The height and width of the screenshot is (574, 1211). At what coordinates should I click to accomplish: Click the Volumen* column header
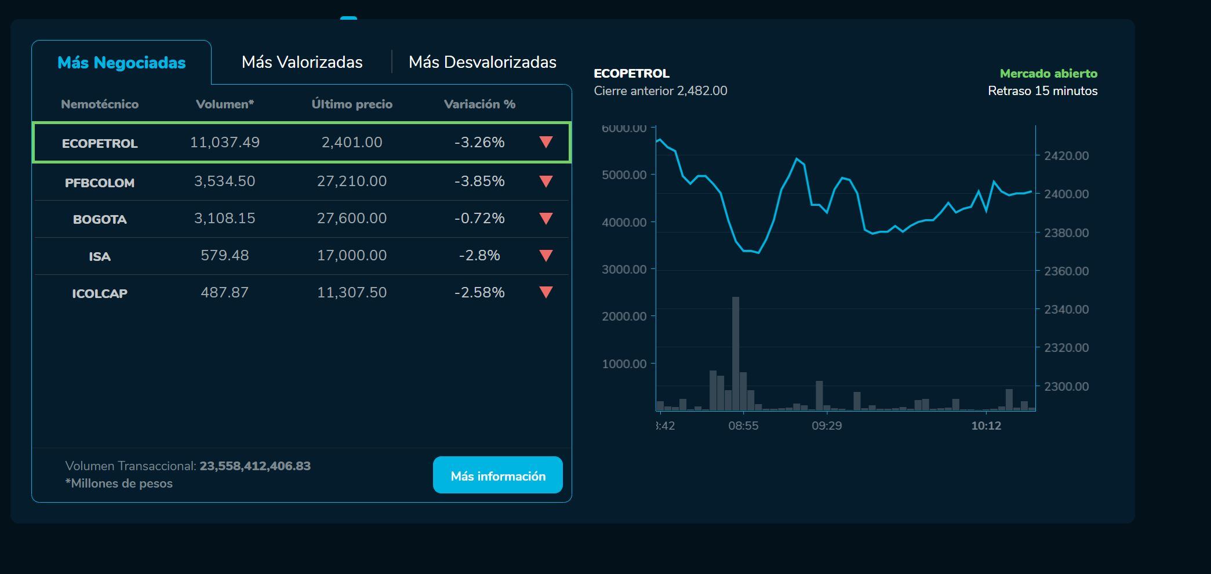click(225, 104)
